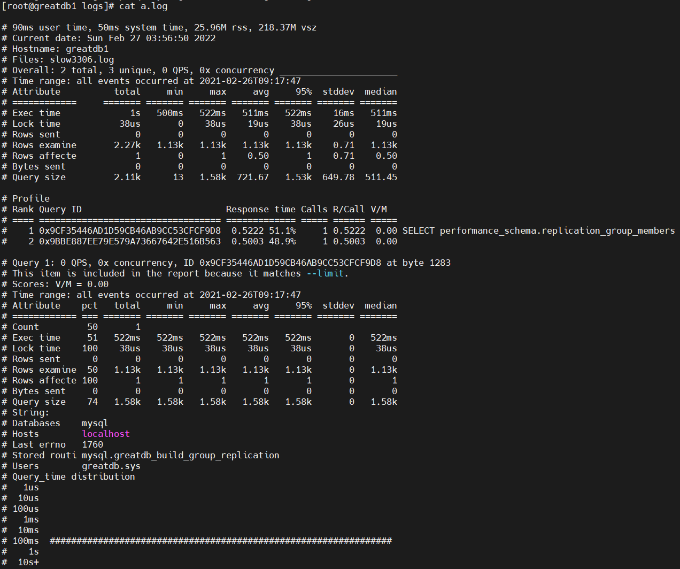
Task: Click the '1us' distribution bucket label
Action: tap(31, 487)
